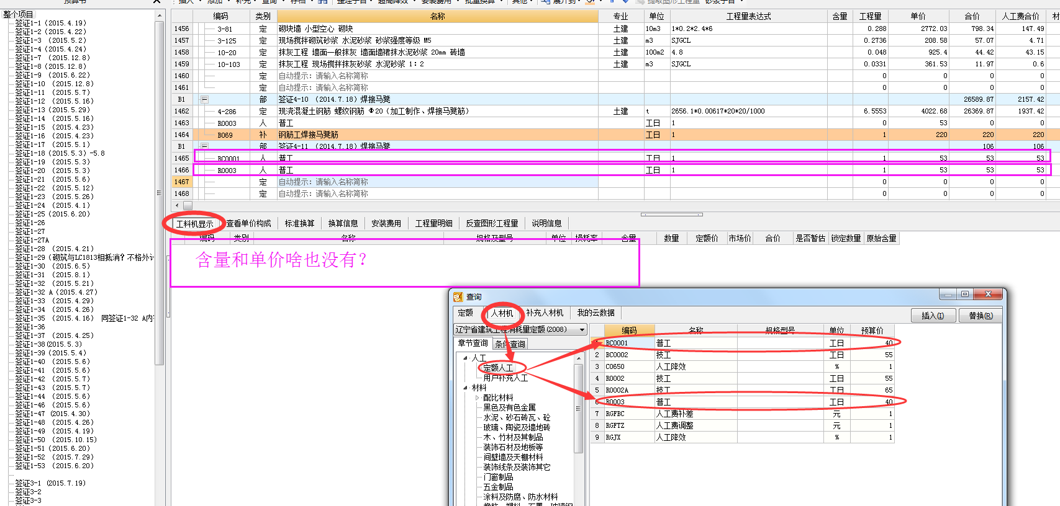Open the 工程量明细 tab
Viewport: 1060px width, 506px height.
click(433, 223)
